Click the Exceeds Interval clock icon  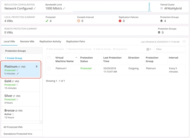tap(79, 21)
